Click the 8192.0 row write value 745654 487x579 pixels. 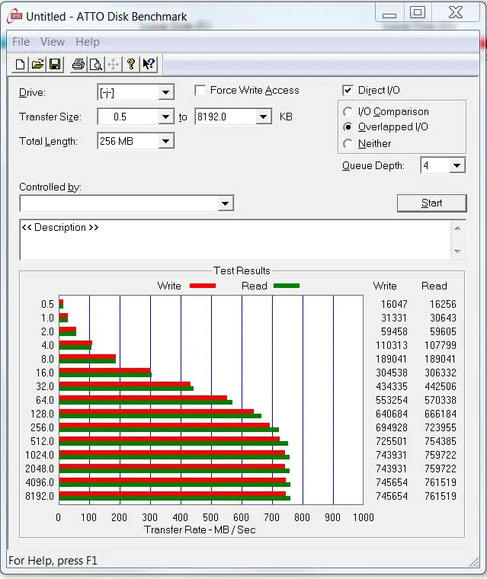(x=392, y=496)
